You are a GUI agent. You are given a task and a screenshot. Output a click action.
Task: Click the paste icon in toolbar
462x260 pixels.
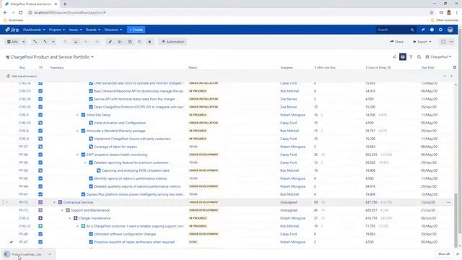click(x=139, y=42)
